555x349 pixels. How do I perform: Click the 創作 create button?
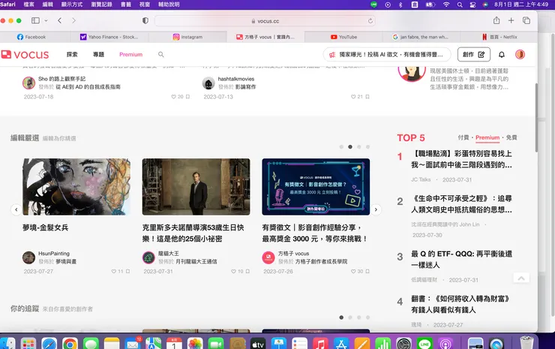(x=474, y=55)
